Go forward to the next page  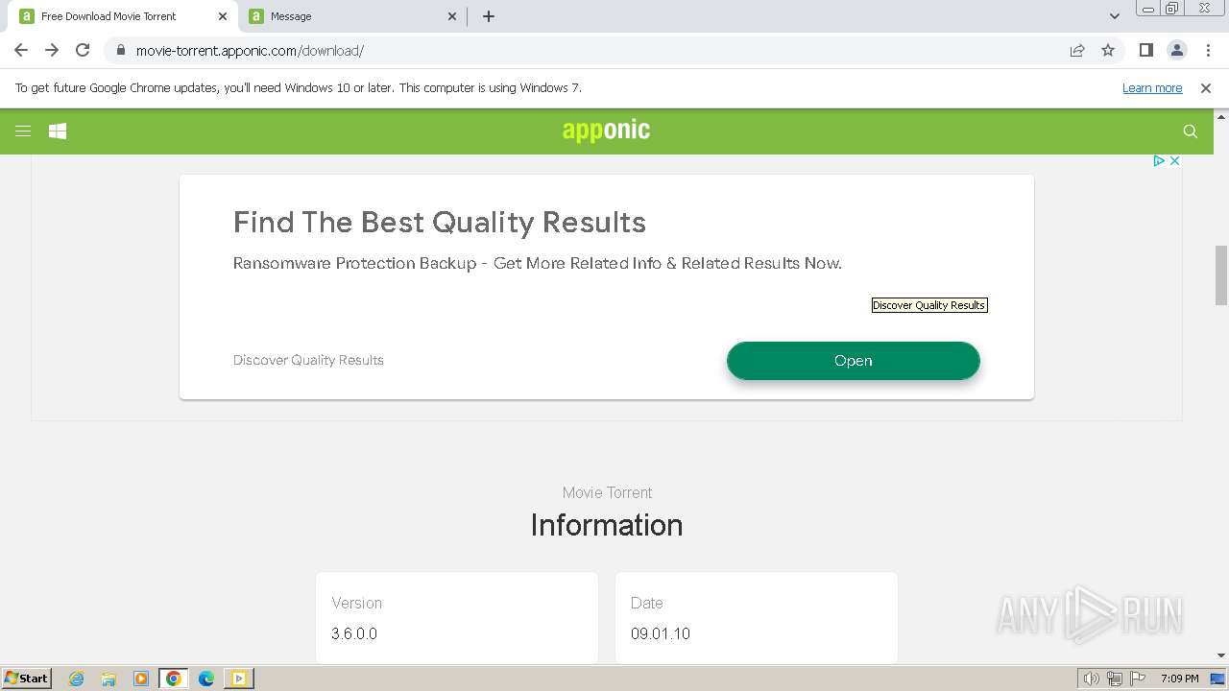(x=52, y=50)
